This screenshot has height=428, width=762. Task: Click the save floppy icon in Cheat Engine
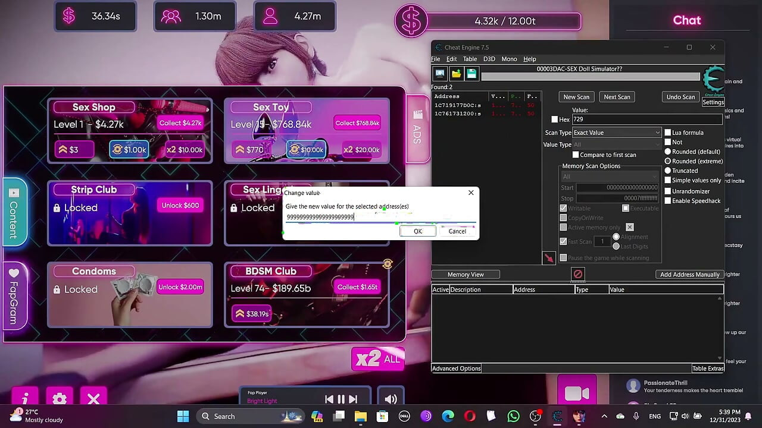pyautogui.click(x=471, y=73)
